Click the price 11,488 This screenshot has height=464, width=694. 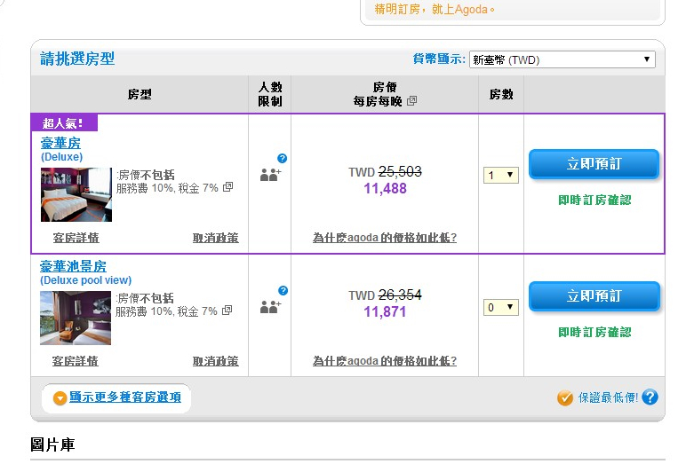[385, 189]
